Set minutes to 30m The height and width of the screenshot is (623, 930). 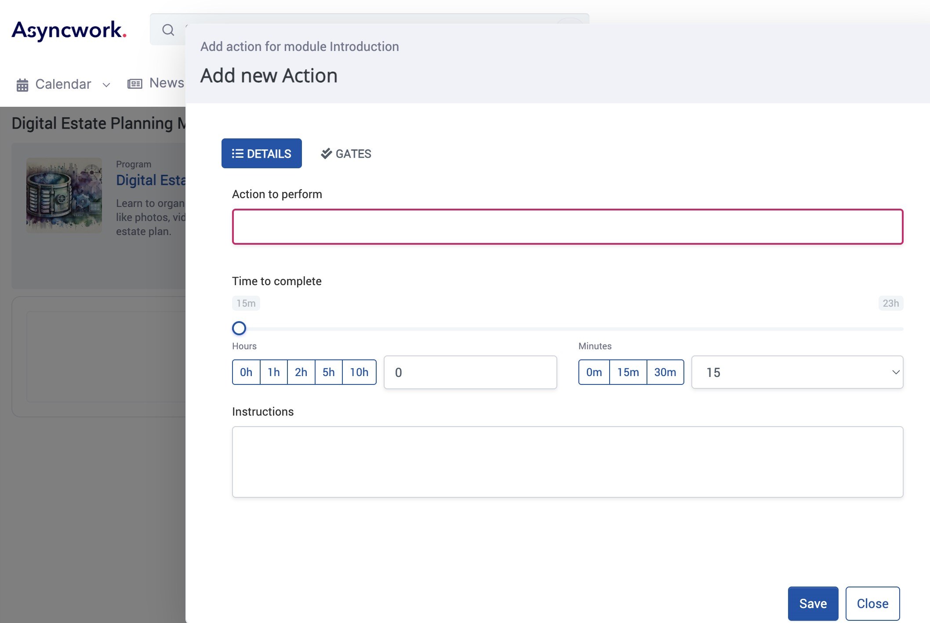pos(665,372)
